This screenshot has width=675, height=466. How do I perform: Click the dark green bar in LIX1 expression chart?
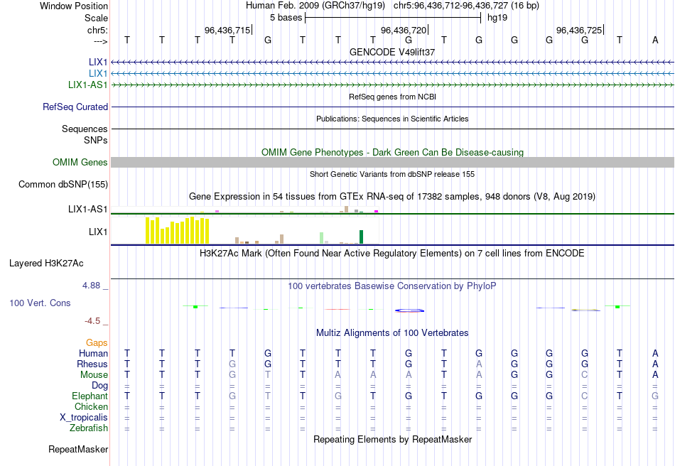tap(361, 237)
